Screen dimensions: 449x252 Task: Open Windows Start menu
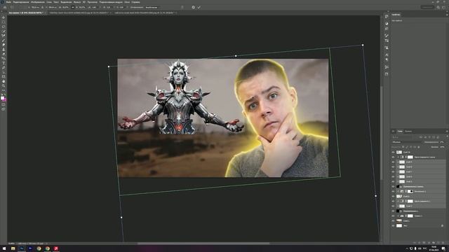tap(4, 248)
